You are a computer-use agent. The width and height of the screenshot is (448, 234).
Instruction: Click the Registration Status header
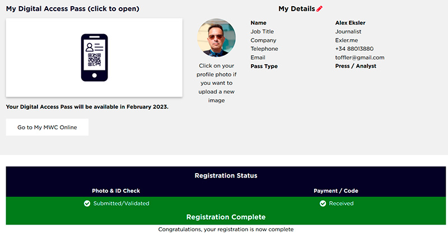click(x=226, y=175)
